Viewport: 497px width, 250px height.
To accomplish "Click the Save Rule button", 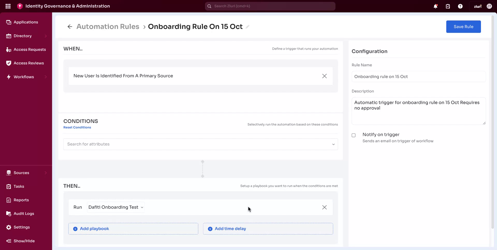I will click(463, 27).
